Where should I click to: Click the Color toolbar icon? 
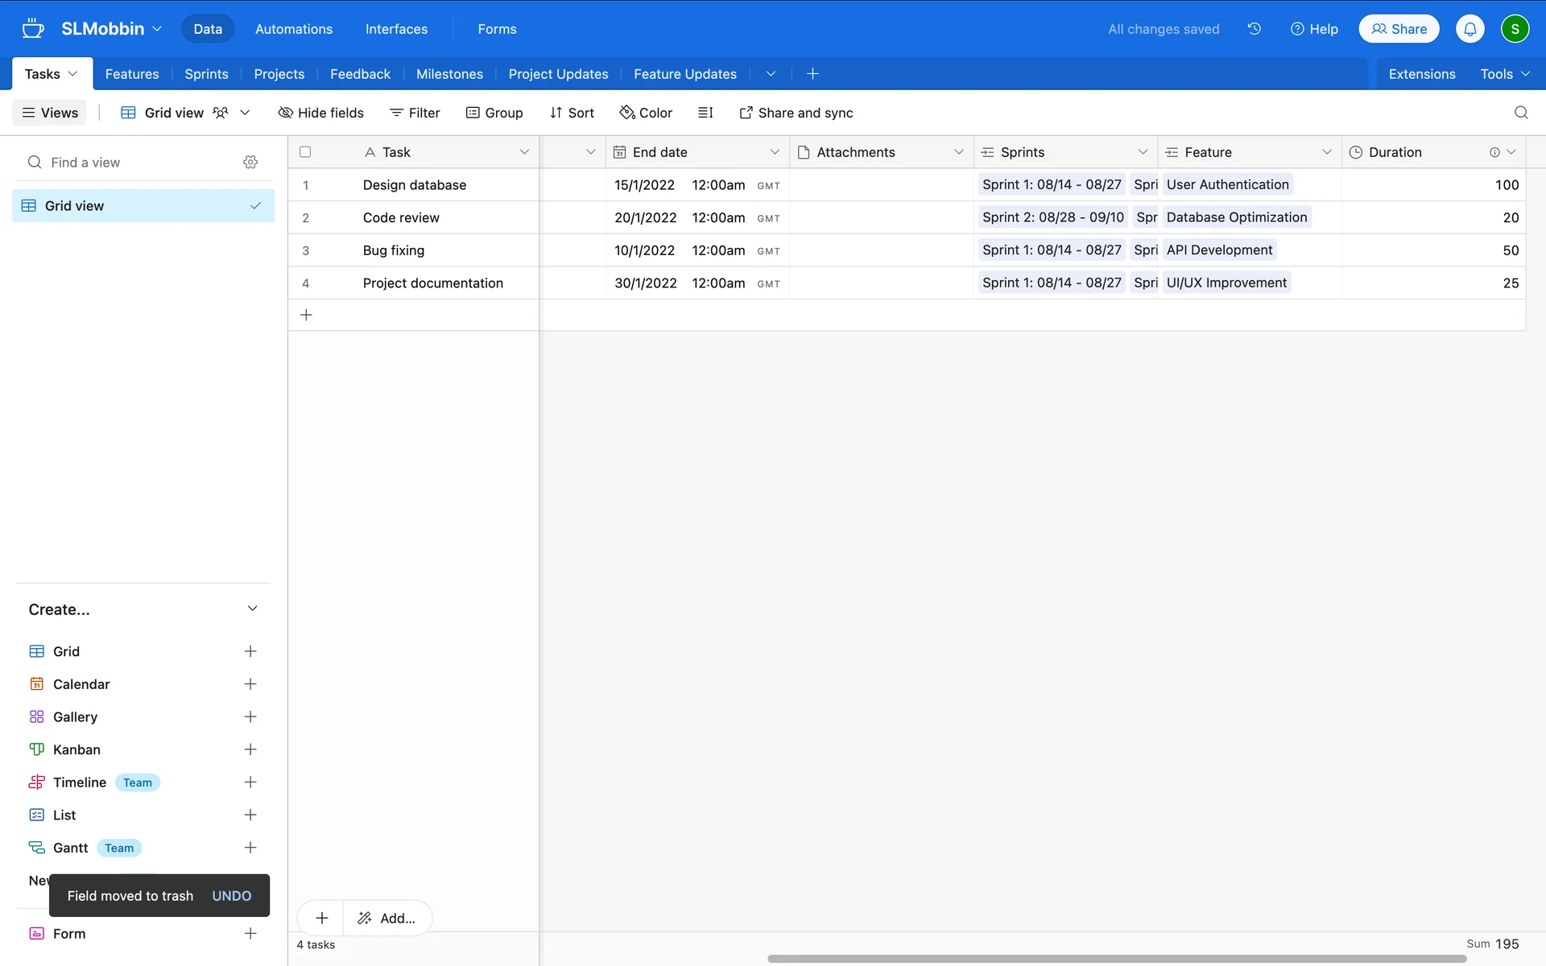[x=646, y=113]
